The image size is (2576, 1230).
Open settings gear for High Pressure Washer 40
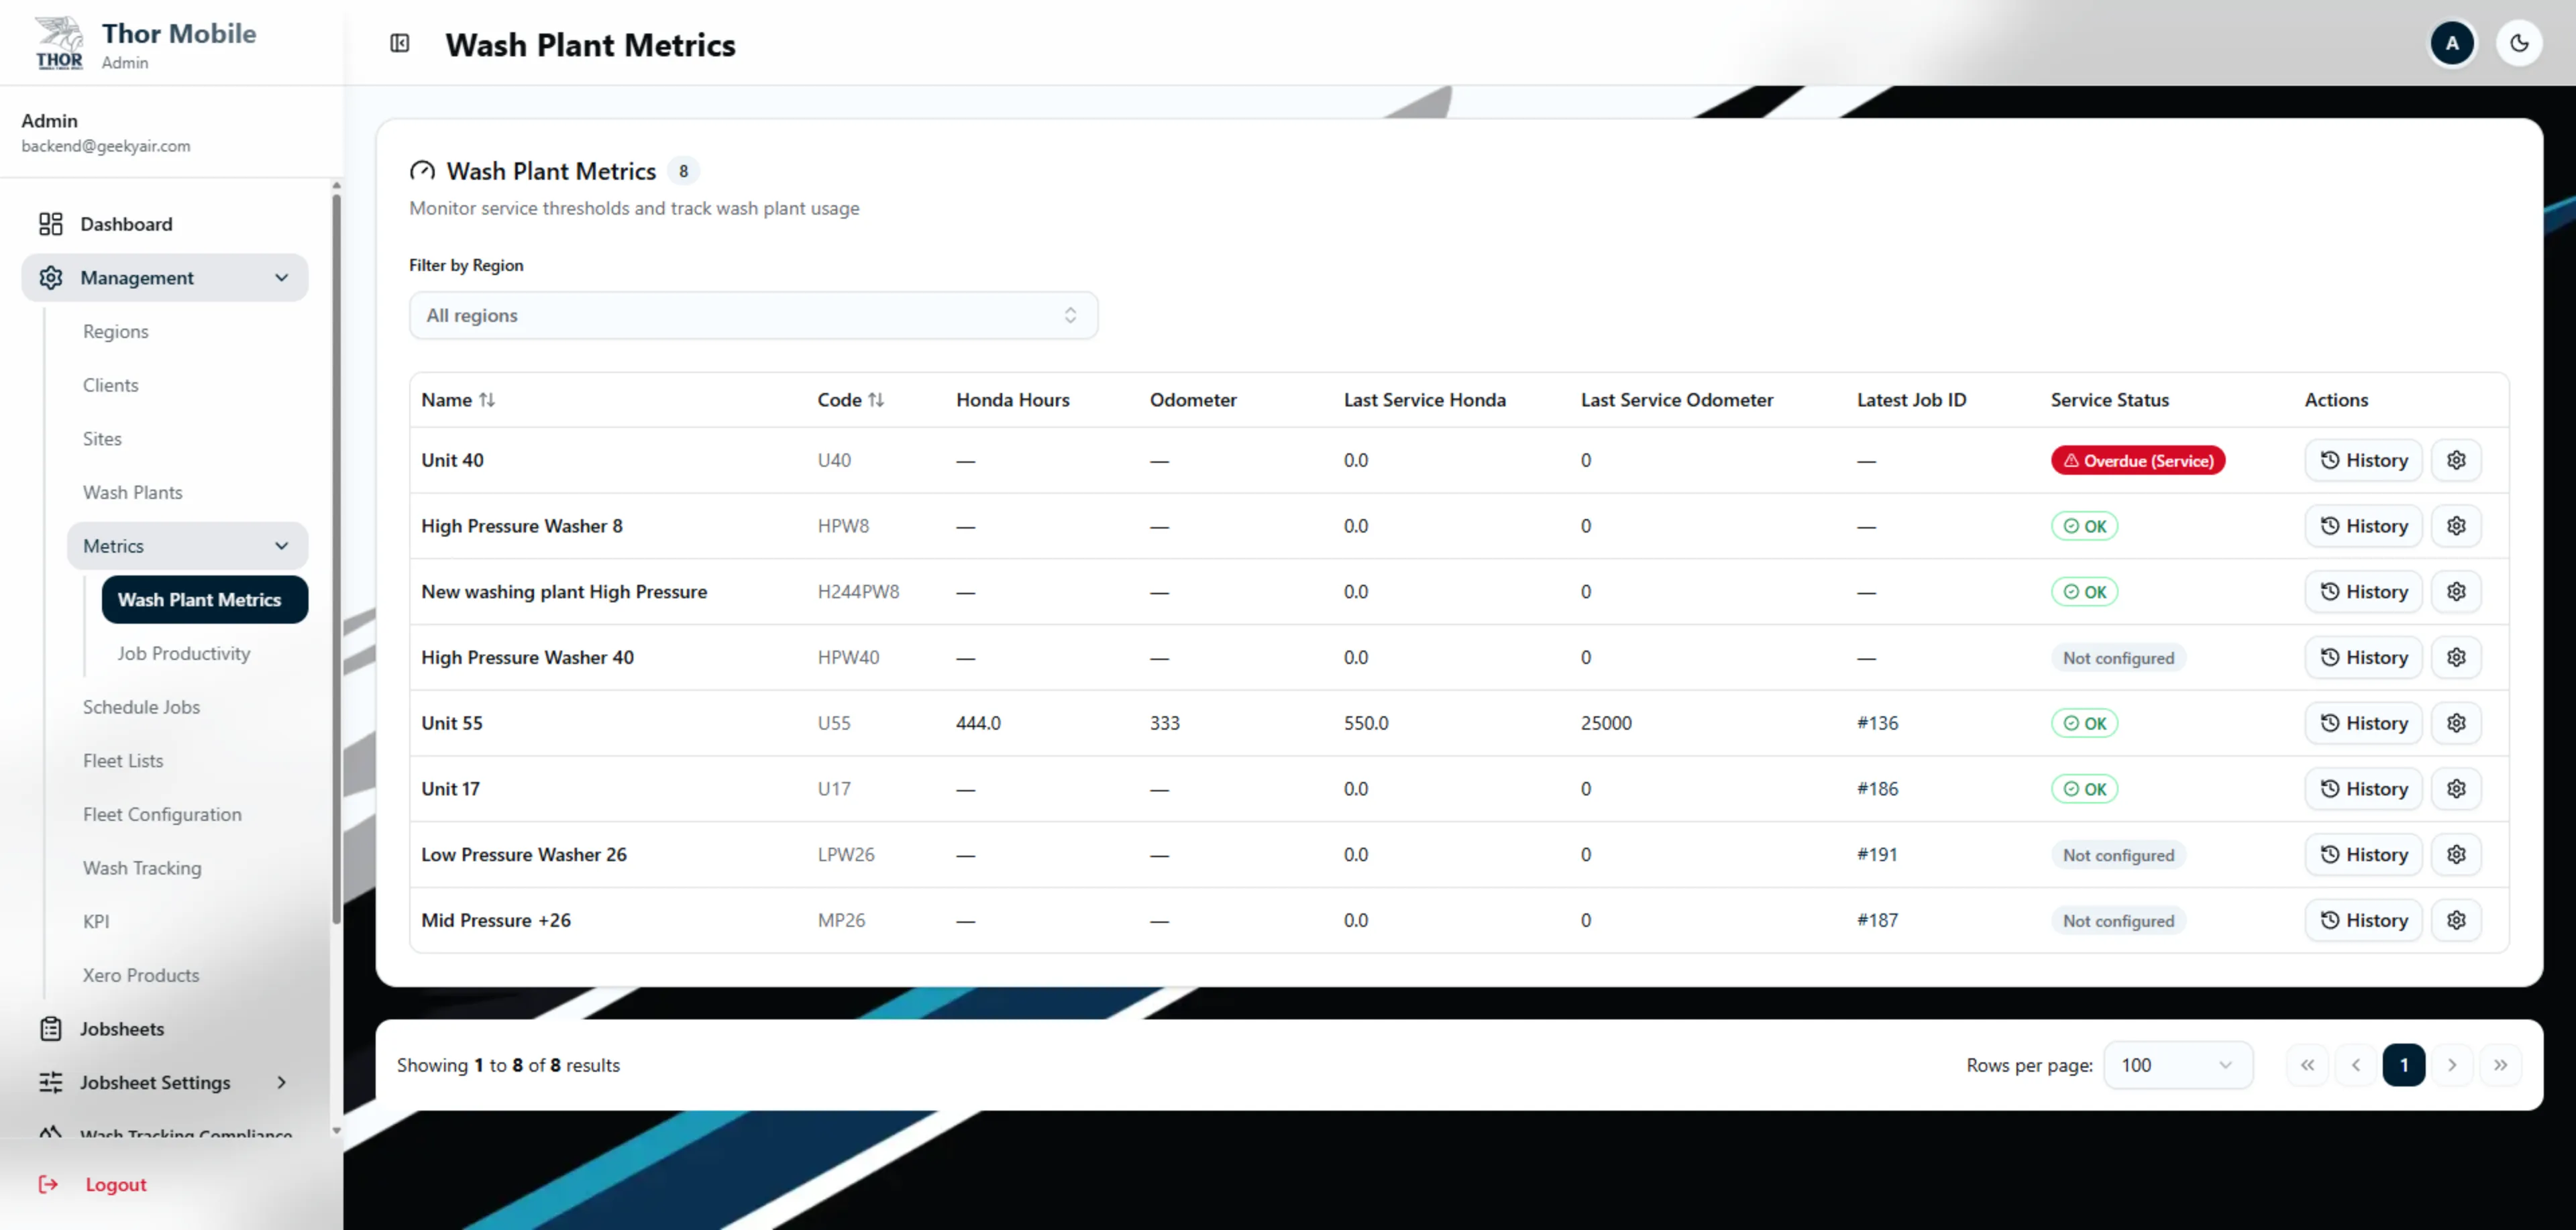coord(2456,657)
